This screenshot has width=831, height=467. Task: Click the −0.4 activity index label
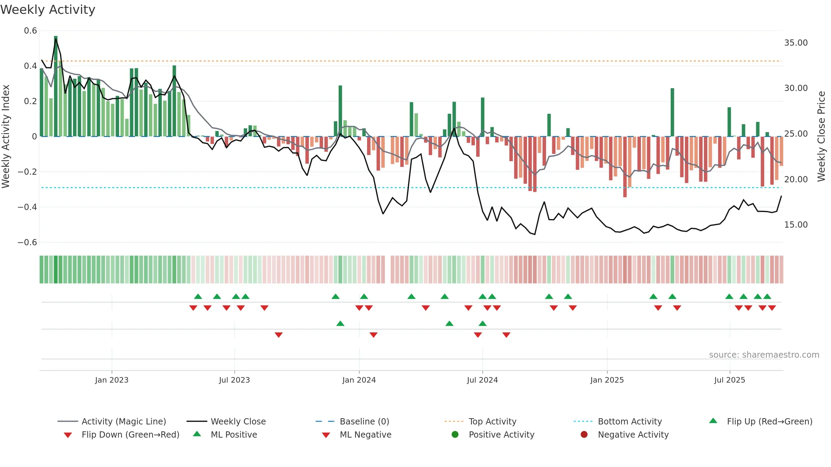27,207
